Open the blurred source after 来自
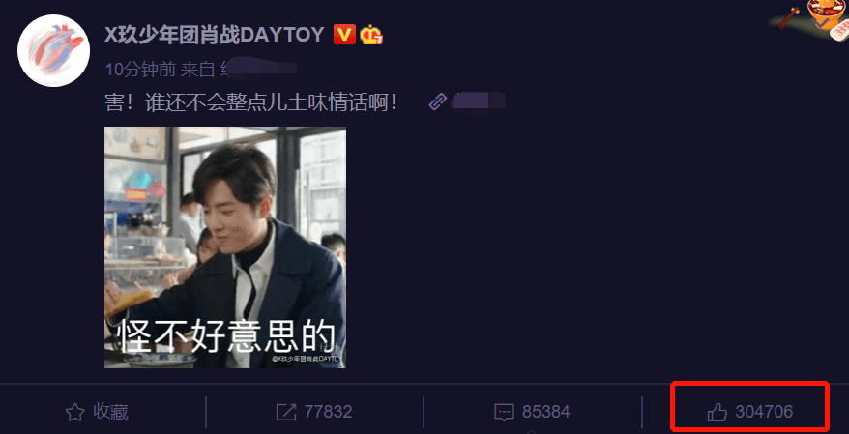 [x=259, y=69]
